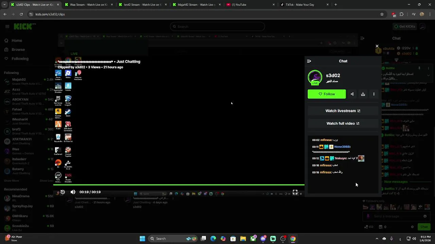Open Following in the Kick sidebar
Image resolution: width=435 pixels, height=244 pixels.
tap(16, 59)
